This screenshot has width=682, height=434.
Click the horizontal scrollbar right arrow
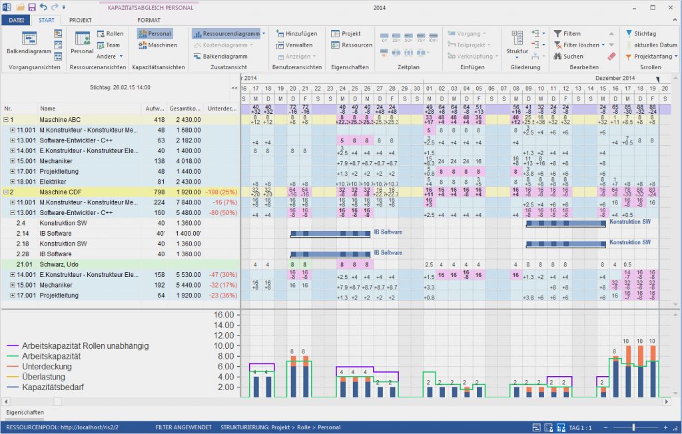[x=666, y=402]
